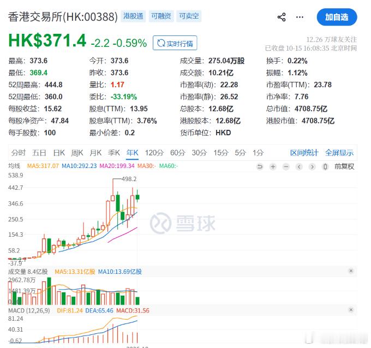Open the 月K chart tab
Image resolution: width=371 pixels, height=348 pixels.
click(x=95, y=153)
